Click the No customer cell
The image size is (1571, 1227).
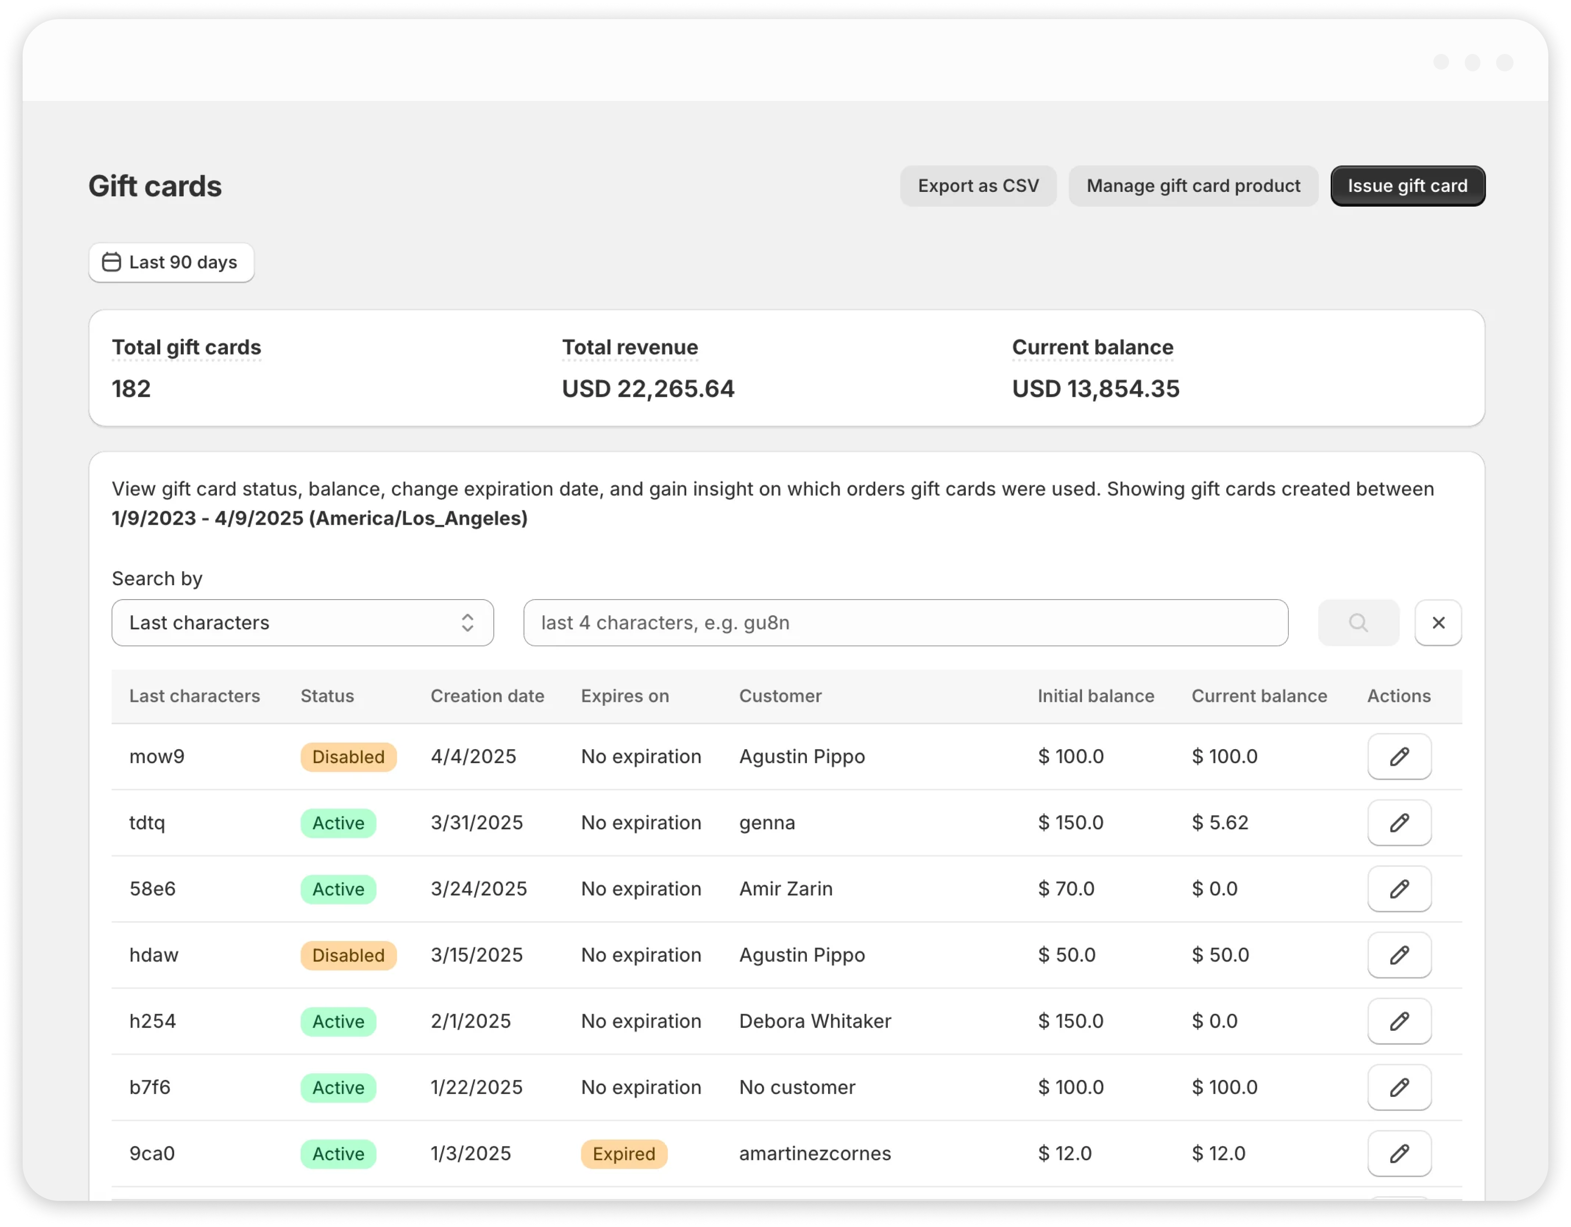[x=797, y=1087]
